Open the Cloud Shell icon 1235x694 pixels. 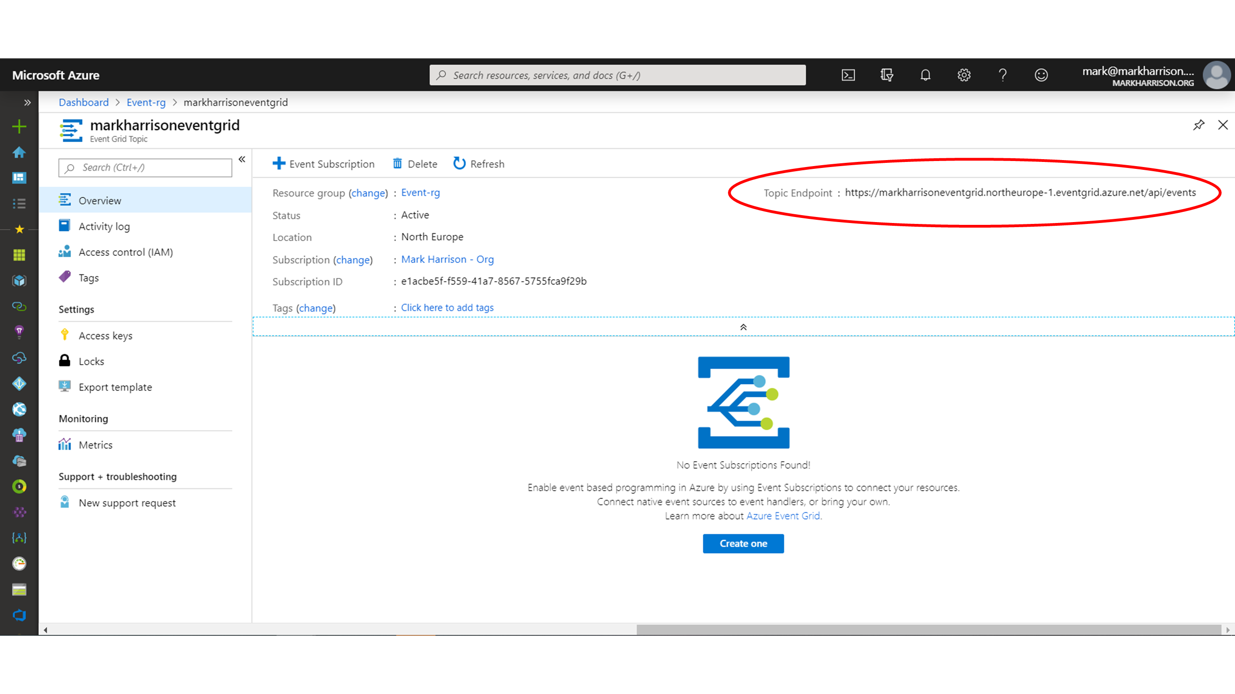[x=848, y=75]
